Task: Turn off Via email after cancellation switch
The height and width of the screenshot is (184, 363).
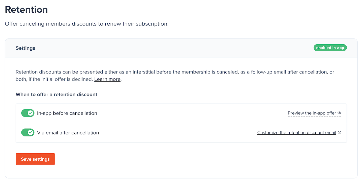Action: [28, 132]
